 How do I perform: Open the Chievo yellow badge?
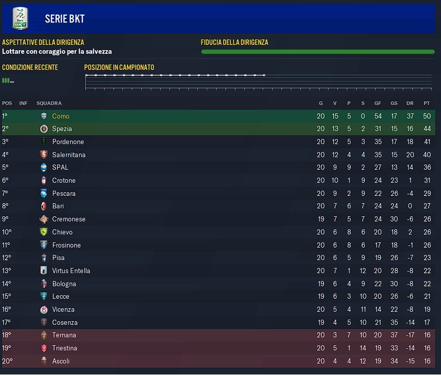[x=43, y=232]
